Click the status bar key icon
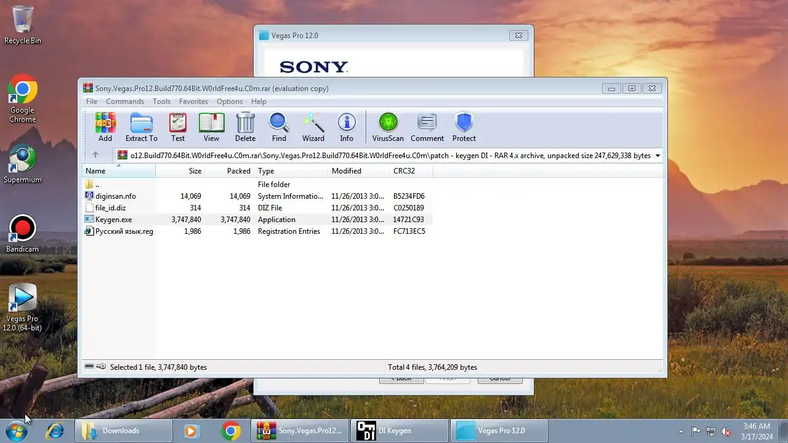The height and width of the screenshot is (443, 788). 101,367
